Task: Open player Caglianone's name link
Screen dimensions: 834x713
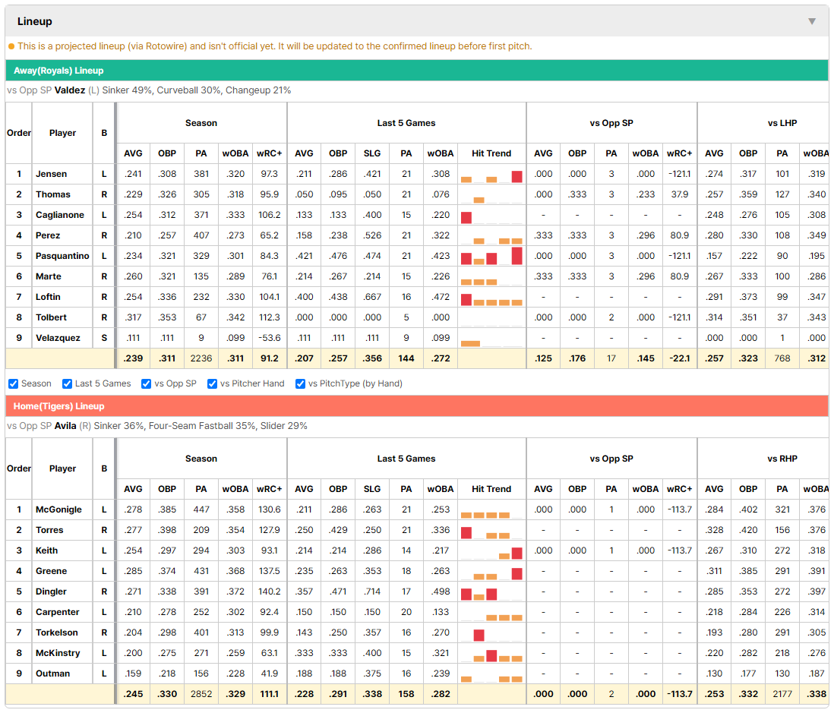Action: (59, 215)
